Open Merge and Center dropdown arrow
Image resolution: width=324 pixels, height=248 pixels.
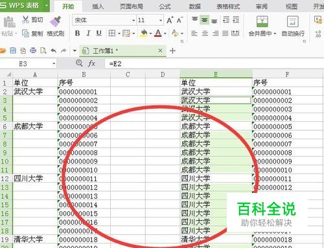275,34
